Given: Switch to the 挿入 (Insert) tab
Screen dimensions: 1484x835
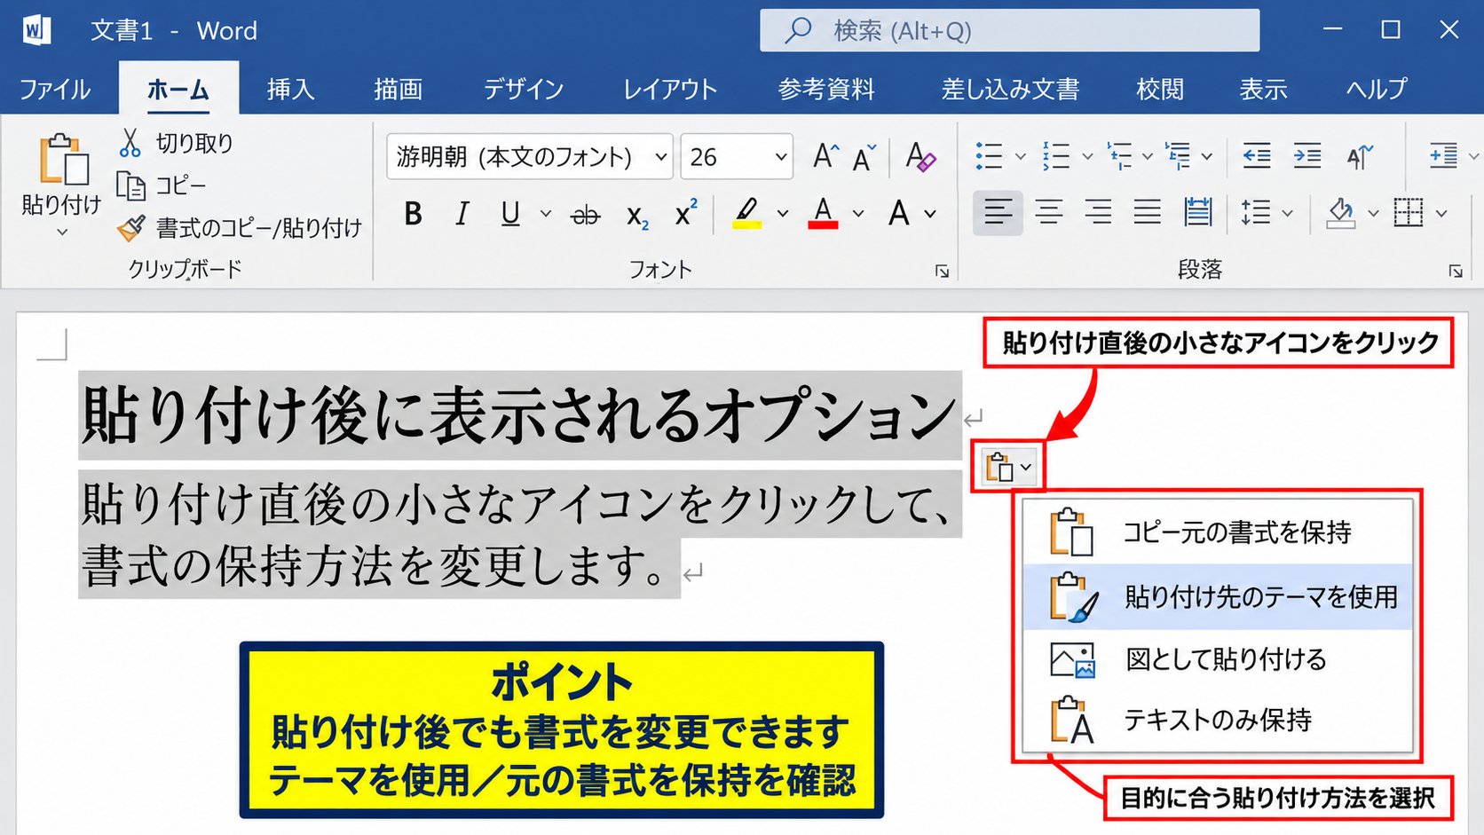Looking at the screenshot, I should (x=290, y=89).
